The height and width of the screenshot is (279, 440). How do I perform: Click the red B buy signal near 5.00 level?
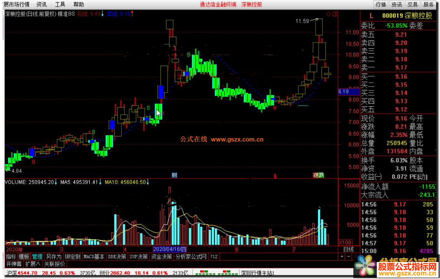(34, 162)
